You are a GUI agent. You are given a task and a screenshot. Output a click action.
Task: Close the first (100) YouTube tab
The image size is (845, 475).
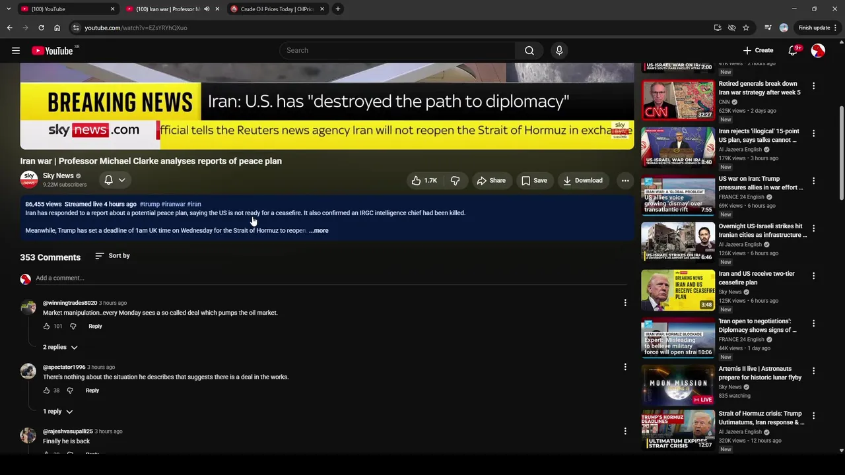coord(112,9)
